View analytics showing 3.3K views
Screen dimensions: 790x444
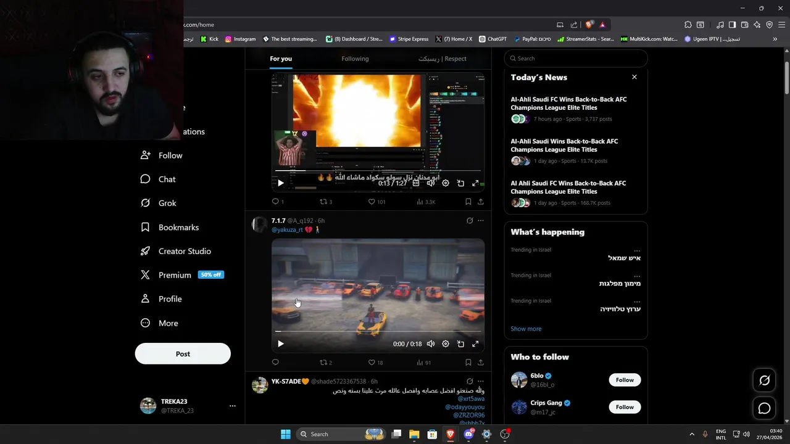[426, 202]
